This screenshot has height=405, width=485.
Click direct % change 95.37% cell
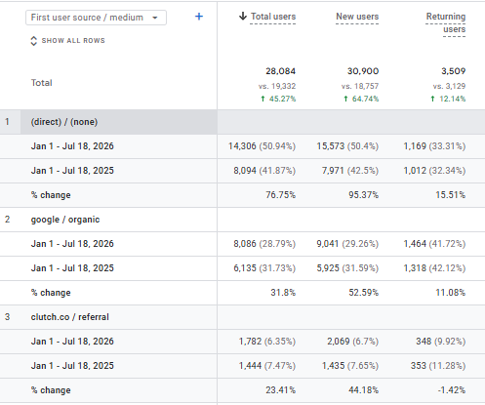363,195
